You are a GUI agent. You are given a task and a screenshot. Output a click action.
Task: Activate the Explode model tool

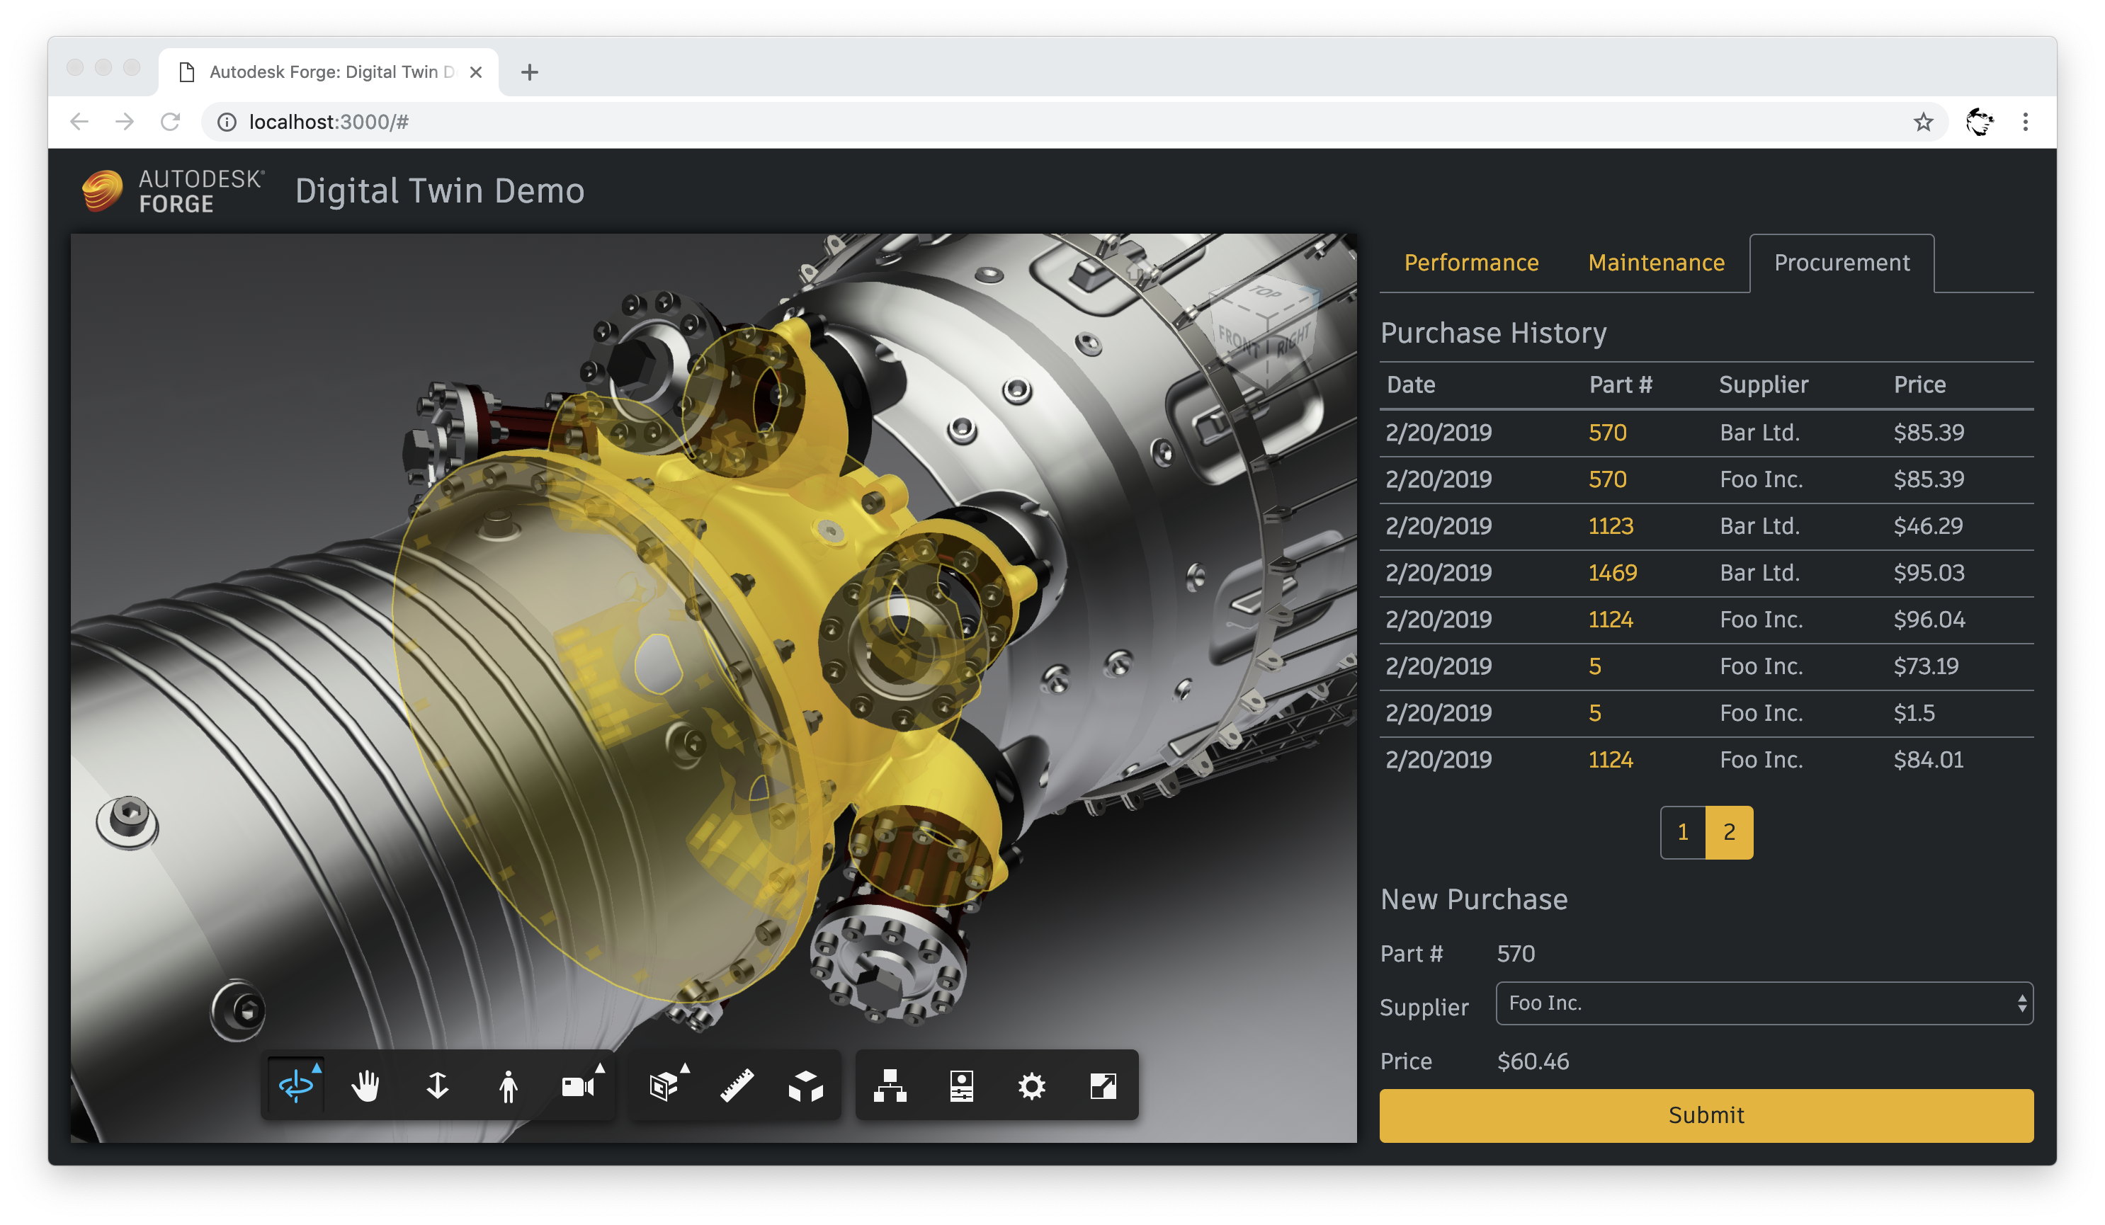[x=806, y=1086]
